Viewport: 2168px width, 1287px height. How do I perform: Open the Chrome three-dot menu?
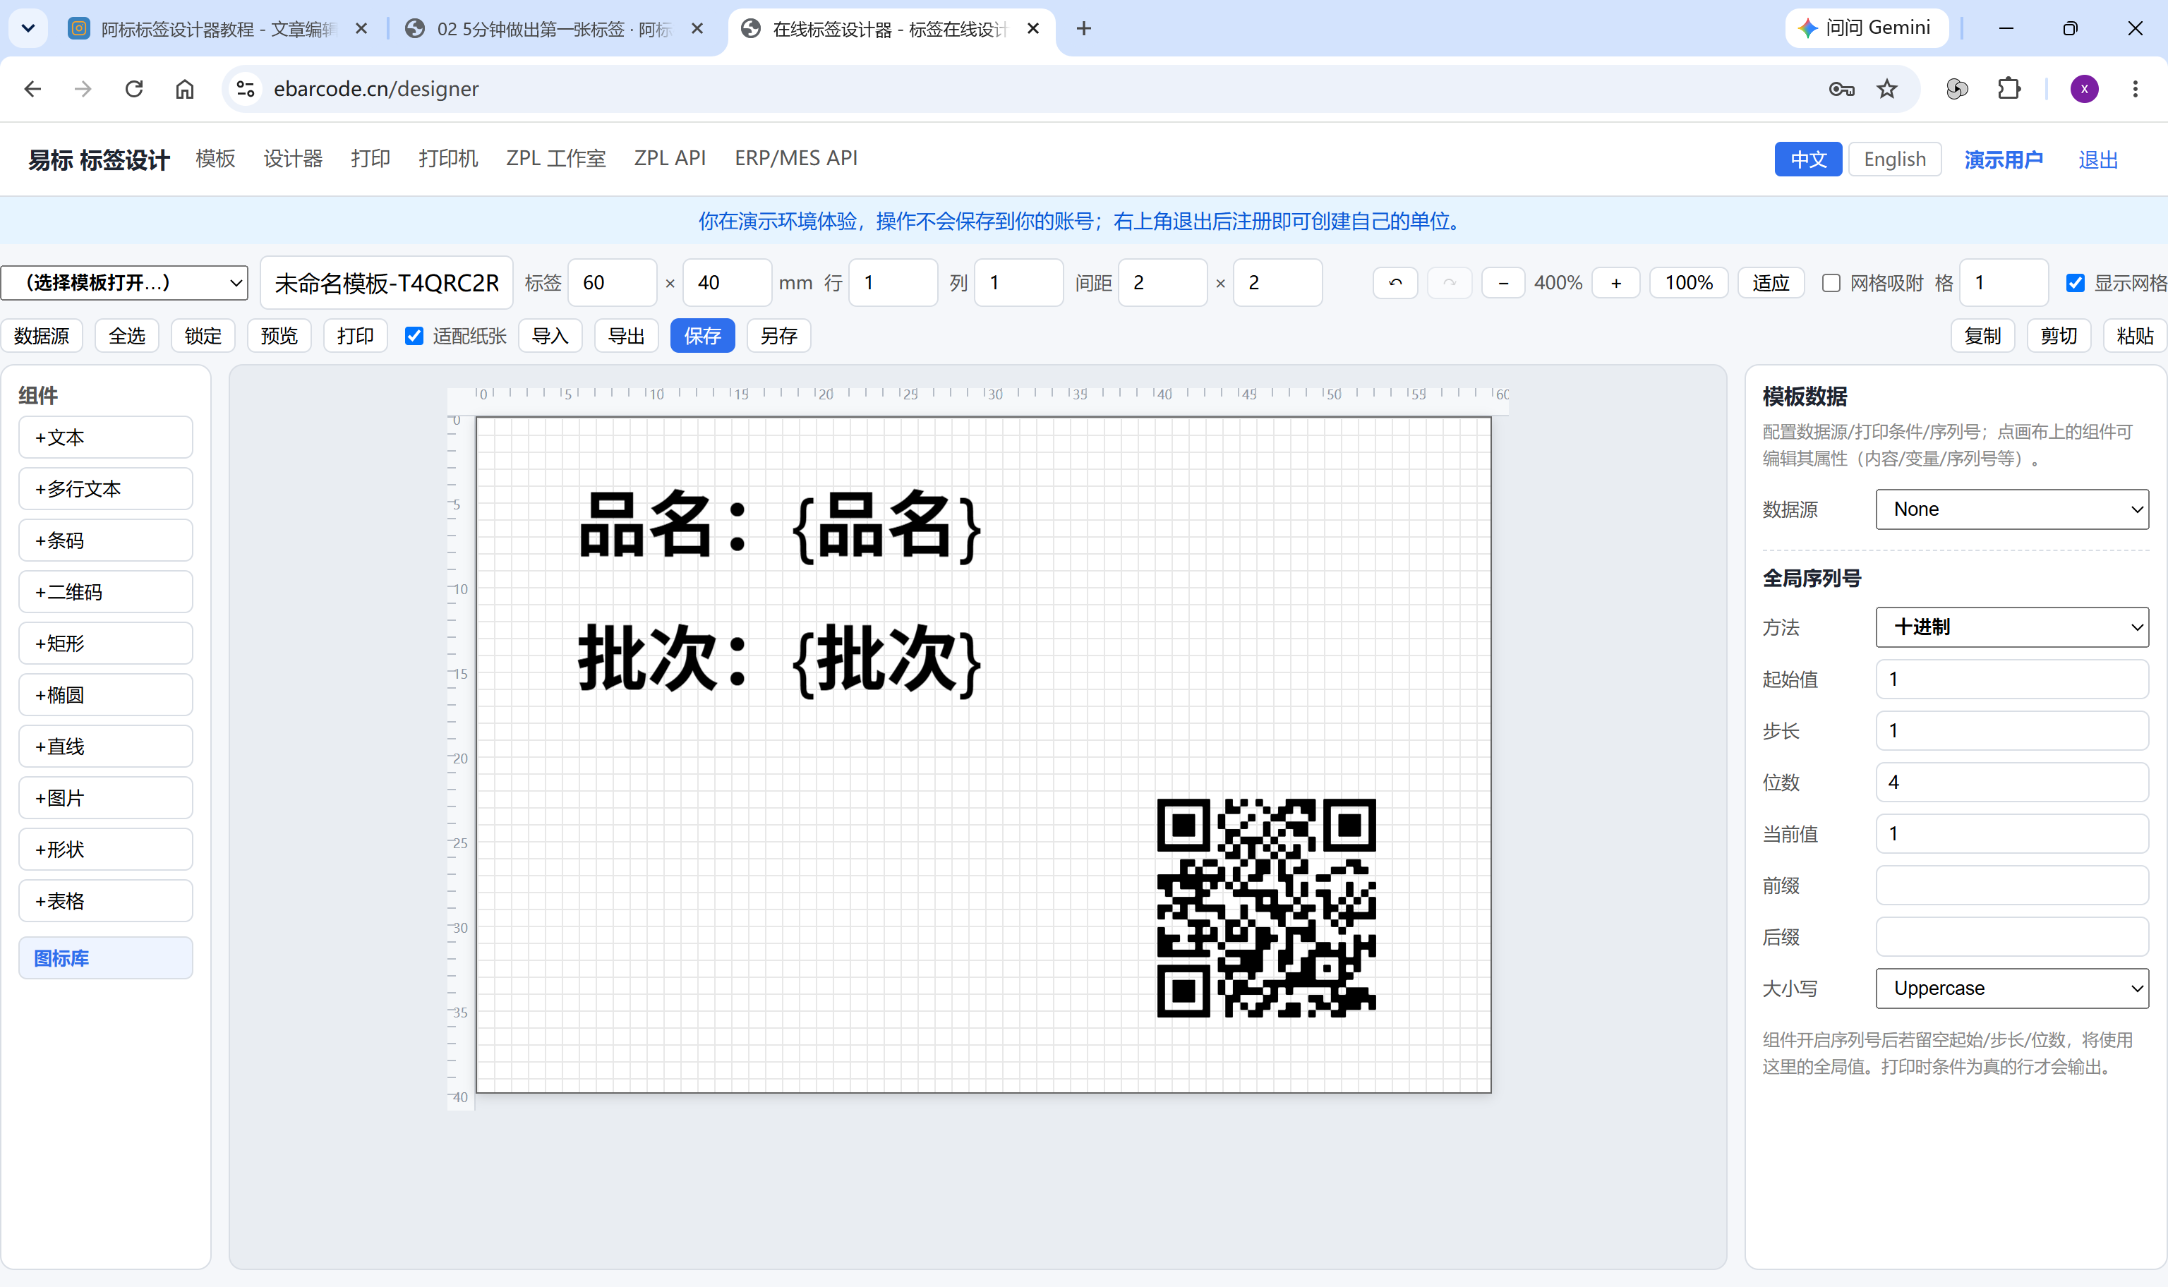click(2135, 88)
